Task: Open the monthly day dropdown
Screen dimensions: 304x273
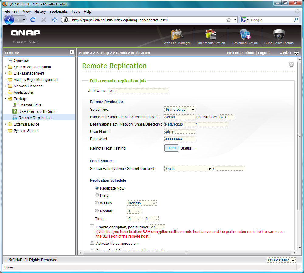Action: click(134, 211)
